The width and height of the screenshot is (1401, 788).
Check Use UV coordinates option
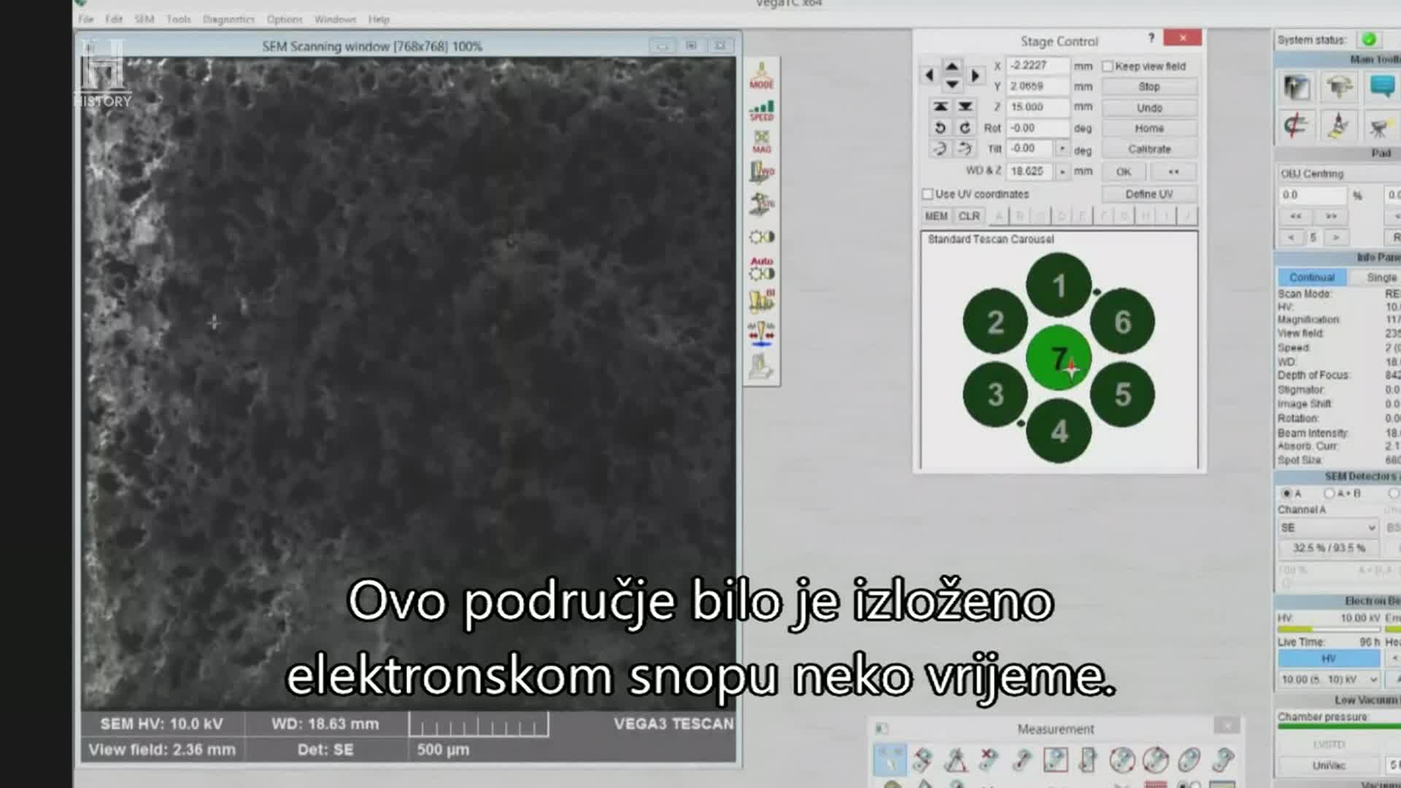point(927,194)
